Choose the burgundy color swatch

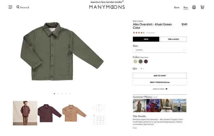click(146, 62)
